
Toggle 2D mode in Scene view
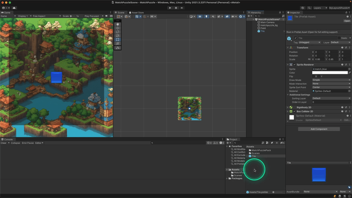[x=200, y=16]
